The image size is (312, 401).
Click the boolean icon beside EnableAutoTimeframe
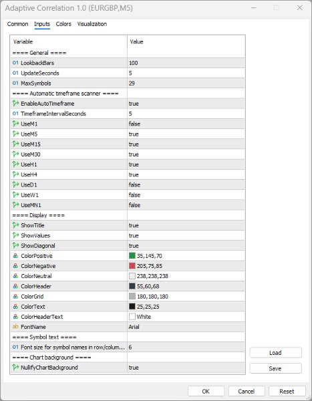tap(15, 104)
